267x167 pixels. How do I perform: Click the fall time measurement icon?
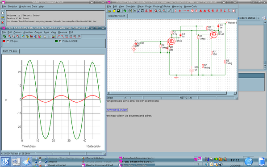tap(63, 37)
